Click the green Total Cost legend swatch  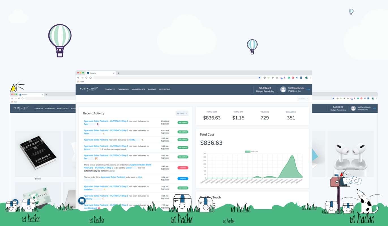point(247,151)
